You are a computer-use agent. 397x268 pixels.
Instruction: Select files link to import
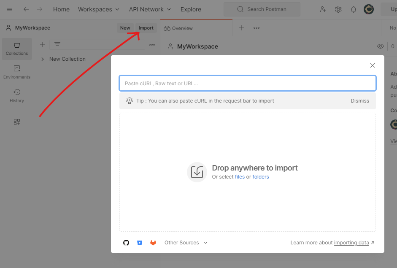pos(240,177)
